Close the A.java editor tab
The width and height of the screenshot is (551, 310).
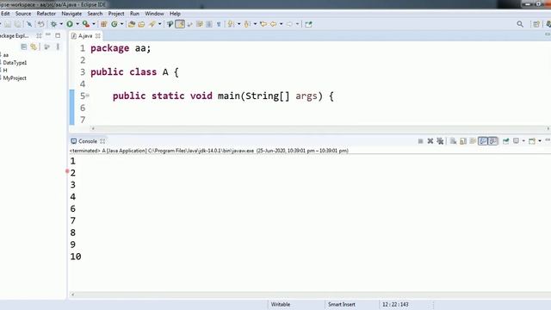(x=97, y=35)
